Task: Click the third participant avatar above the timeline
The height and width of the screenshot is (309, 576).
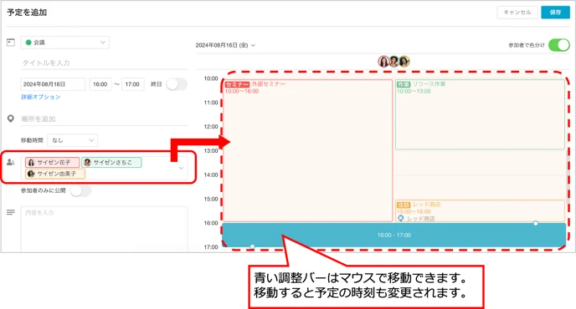Action: pos(404,61)
